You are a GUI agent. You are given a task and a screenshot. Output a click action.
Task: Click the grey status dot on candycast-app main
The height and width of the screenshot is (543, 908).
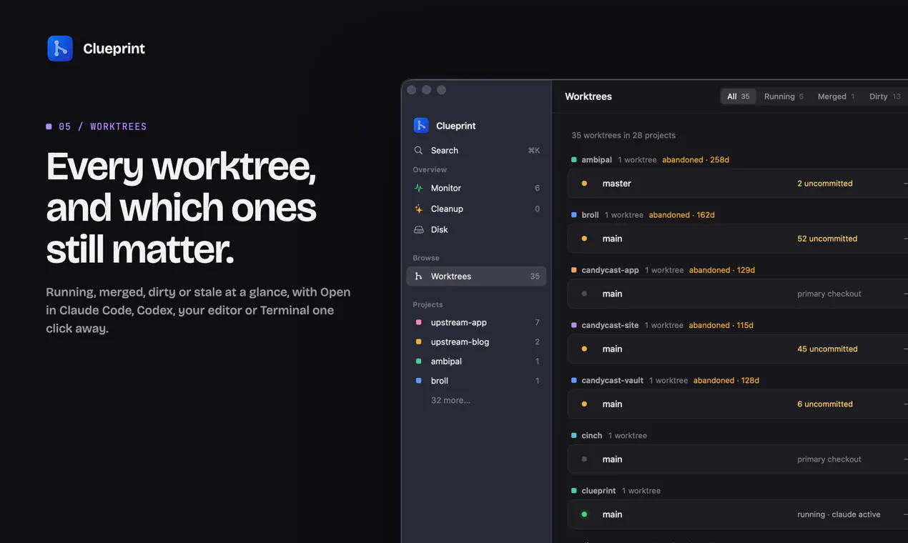coord(584,294)
